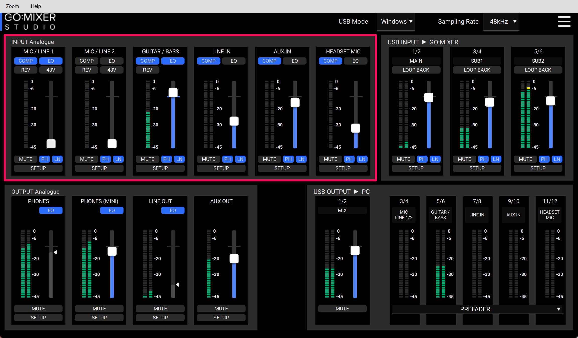Screen dimensions: 578x338
Task: Open the hamburger menu icon
Action: point(564,21)
